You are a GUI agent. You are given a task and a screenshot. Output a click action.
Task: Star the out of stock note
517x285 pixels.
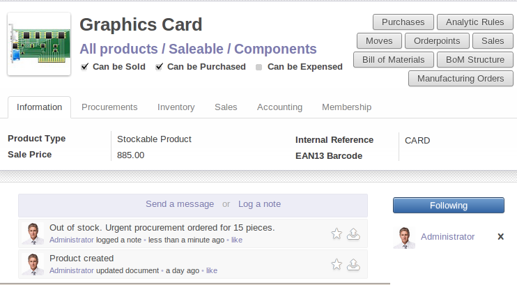337,233
